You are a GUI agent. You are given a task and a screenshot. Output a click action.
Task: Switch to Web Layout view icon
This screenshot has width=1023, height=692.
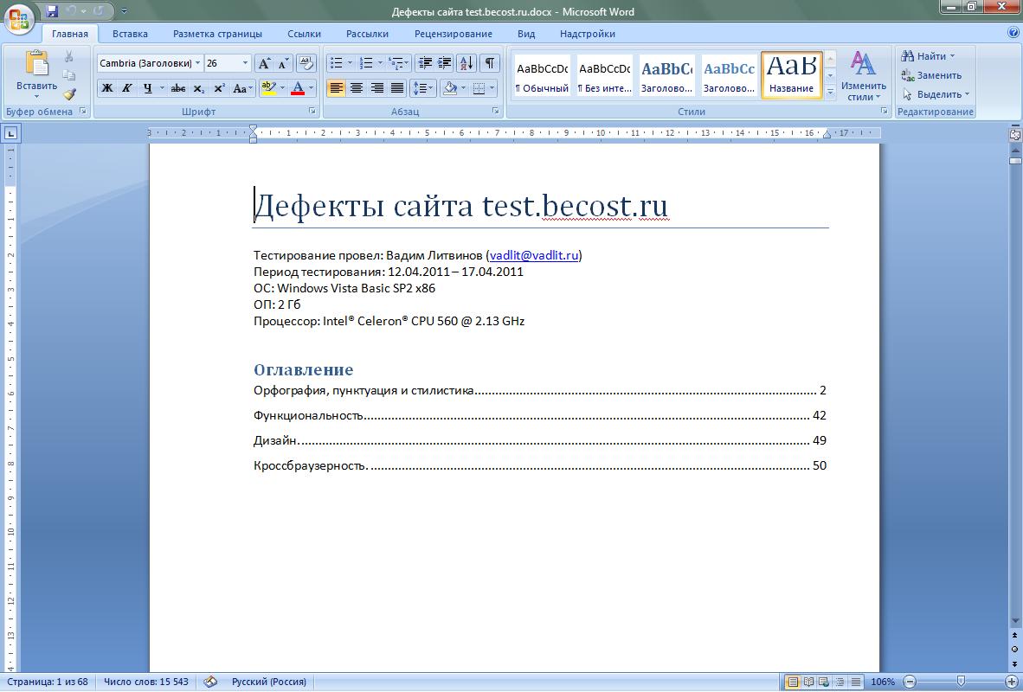824,682
